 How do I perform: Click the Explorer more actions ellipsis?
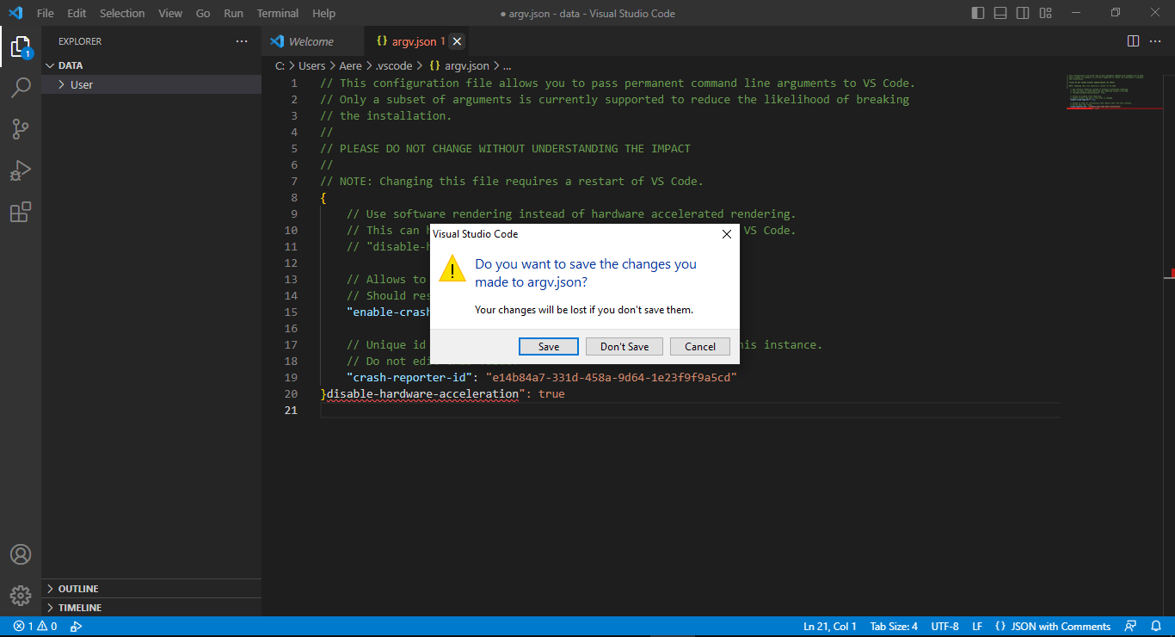(242, 41)
